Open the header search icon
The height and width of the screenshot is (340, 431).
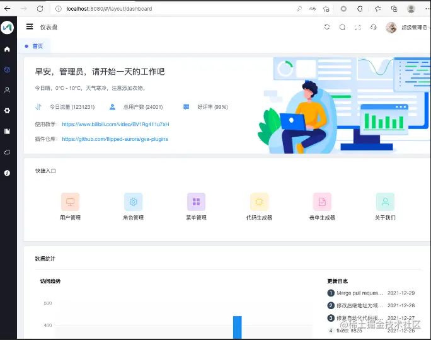(x=342, y=27)
